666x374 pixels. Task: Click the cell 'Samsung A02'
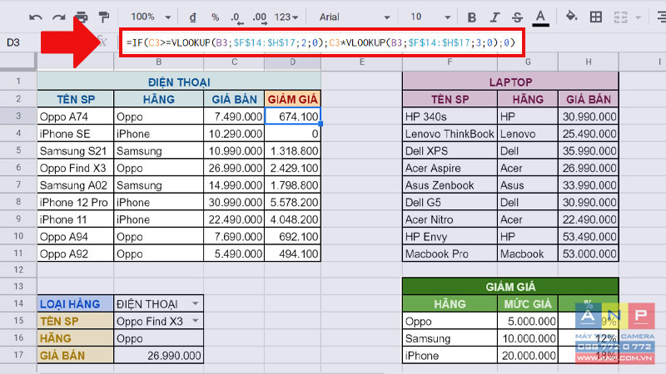point(75,185)
